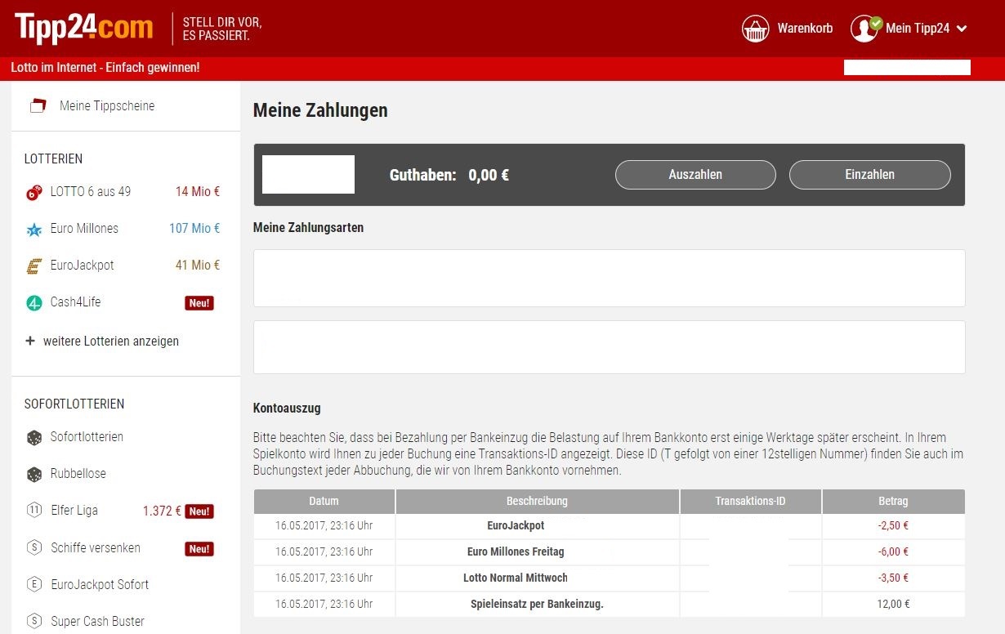Click the Super Cash Buster S icon
The height and width of the screenshot is (634, 1005).
coord(34,622)
